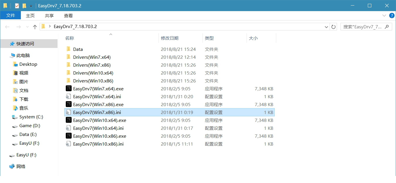Click the Drivers(Win7.x64) folder icon
Screen dimensions: 396x183
tap(68, 57)
